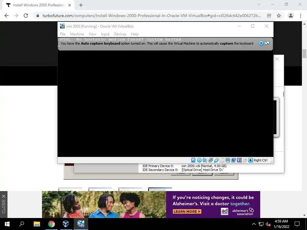Open Windows taskbar search
The height and width of the screenshot is (230, 307).
click(22, 224)
